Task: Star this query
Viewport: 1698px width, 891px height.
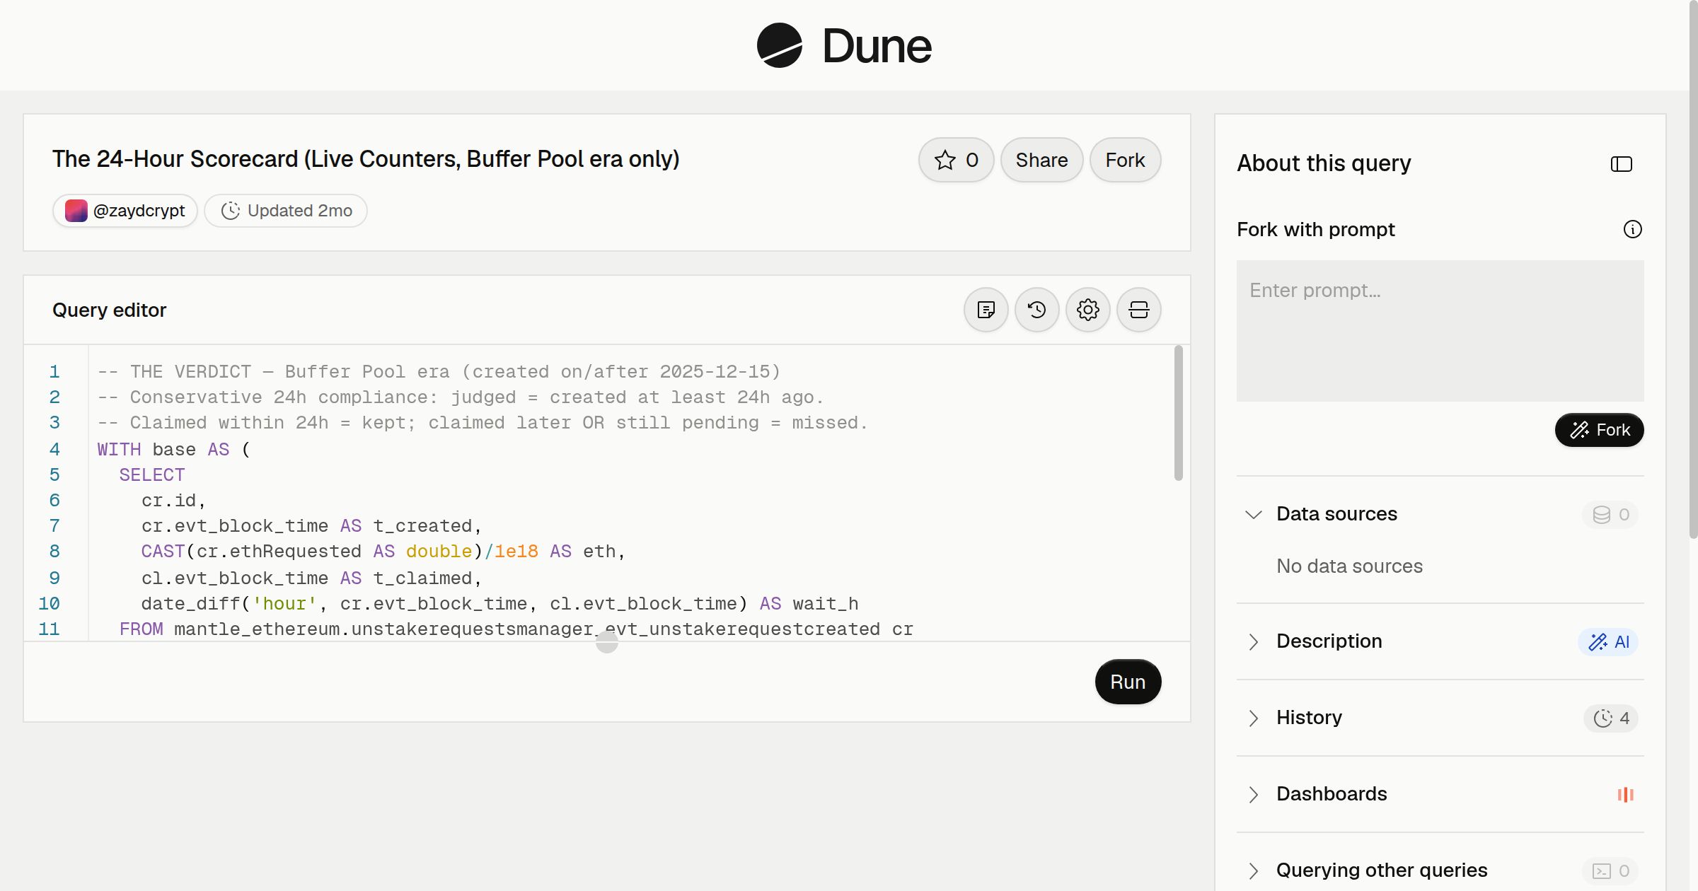Action: [956, 160]
